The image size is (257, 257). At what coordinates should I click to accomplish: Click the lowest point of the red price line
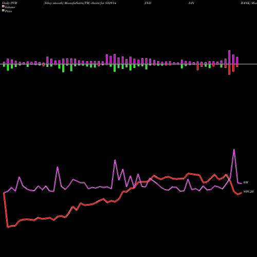[x=8, y=227]
